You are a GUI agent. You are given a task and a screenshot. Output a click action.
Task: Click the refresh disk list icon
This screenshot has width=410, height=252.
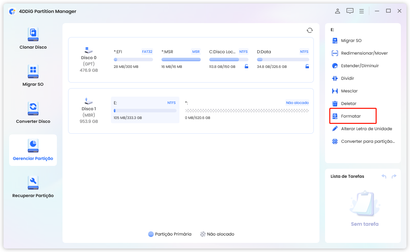tap(309, 30)
